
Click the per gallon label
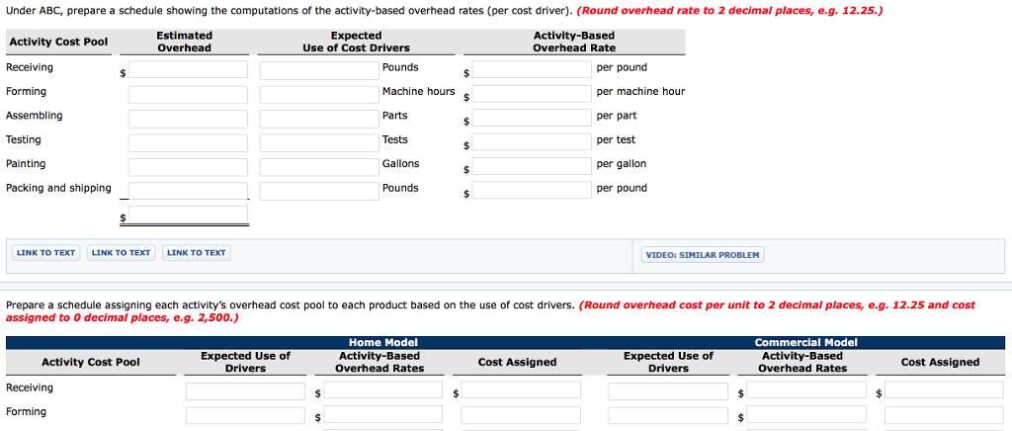[x=622, y=164]
